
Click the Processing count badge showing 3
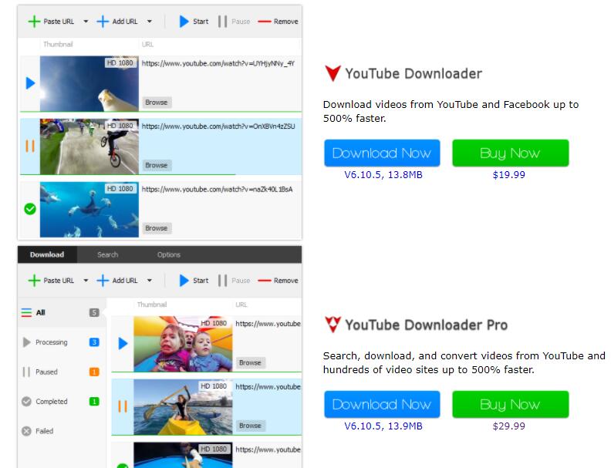tap(94, 342)
